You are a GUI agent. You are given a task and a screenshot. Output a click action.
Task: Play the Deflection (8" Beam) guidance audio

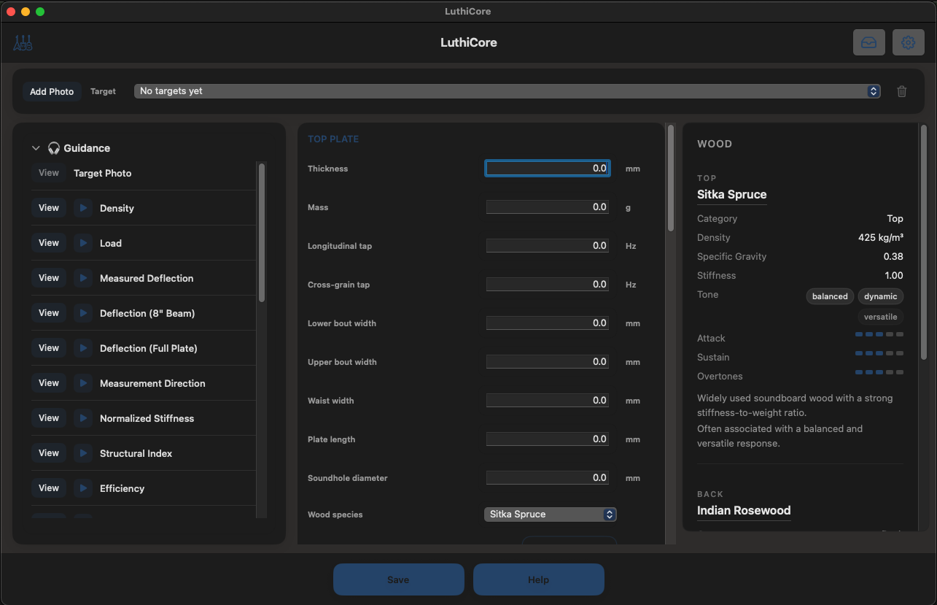point(83,313)
